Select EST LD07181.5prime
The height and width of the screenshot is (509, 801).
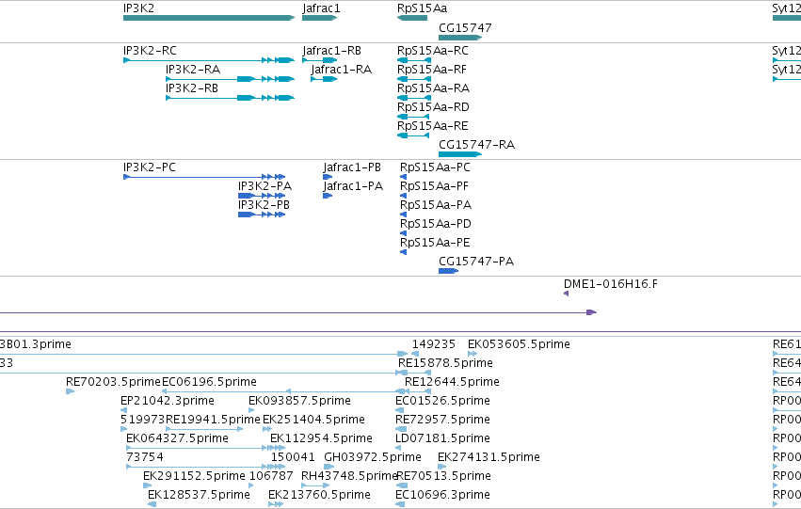(x=398, y=448)
